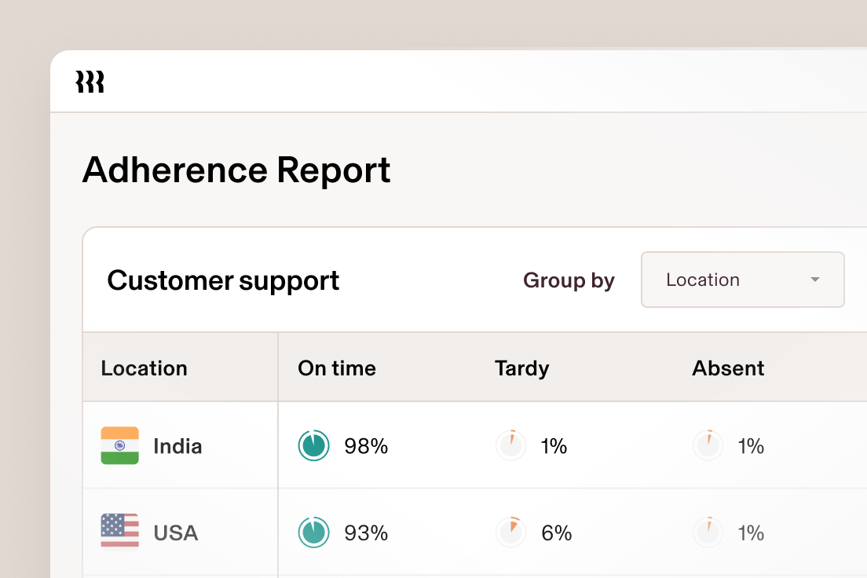Click India's absent pie indicator
Image resolution: width=867 pixels, height=578 pixels.
(708, 446)
